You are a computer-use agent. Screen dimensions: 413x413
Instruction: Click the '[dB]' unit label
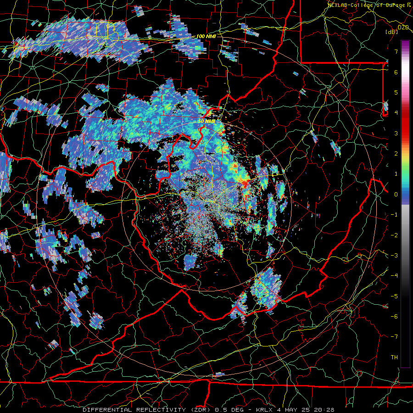(392, 32)
